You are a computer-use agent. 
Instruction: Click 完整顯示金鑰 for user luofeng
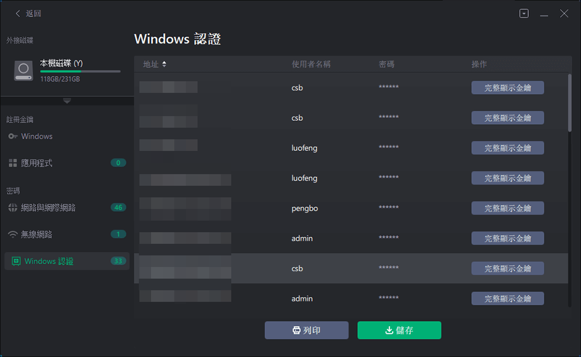(507, 147)
